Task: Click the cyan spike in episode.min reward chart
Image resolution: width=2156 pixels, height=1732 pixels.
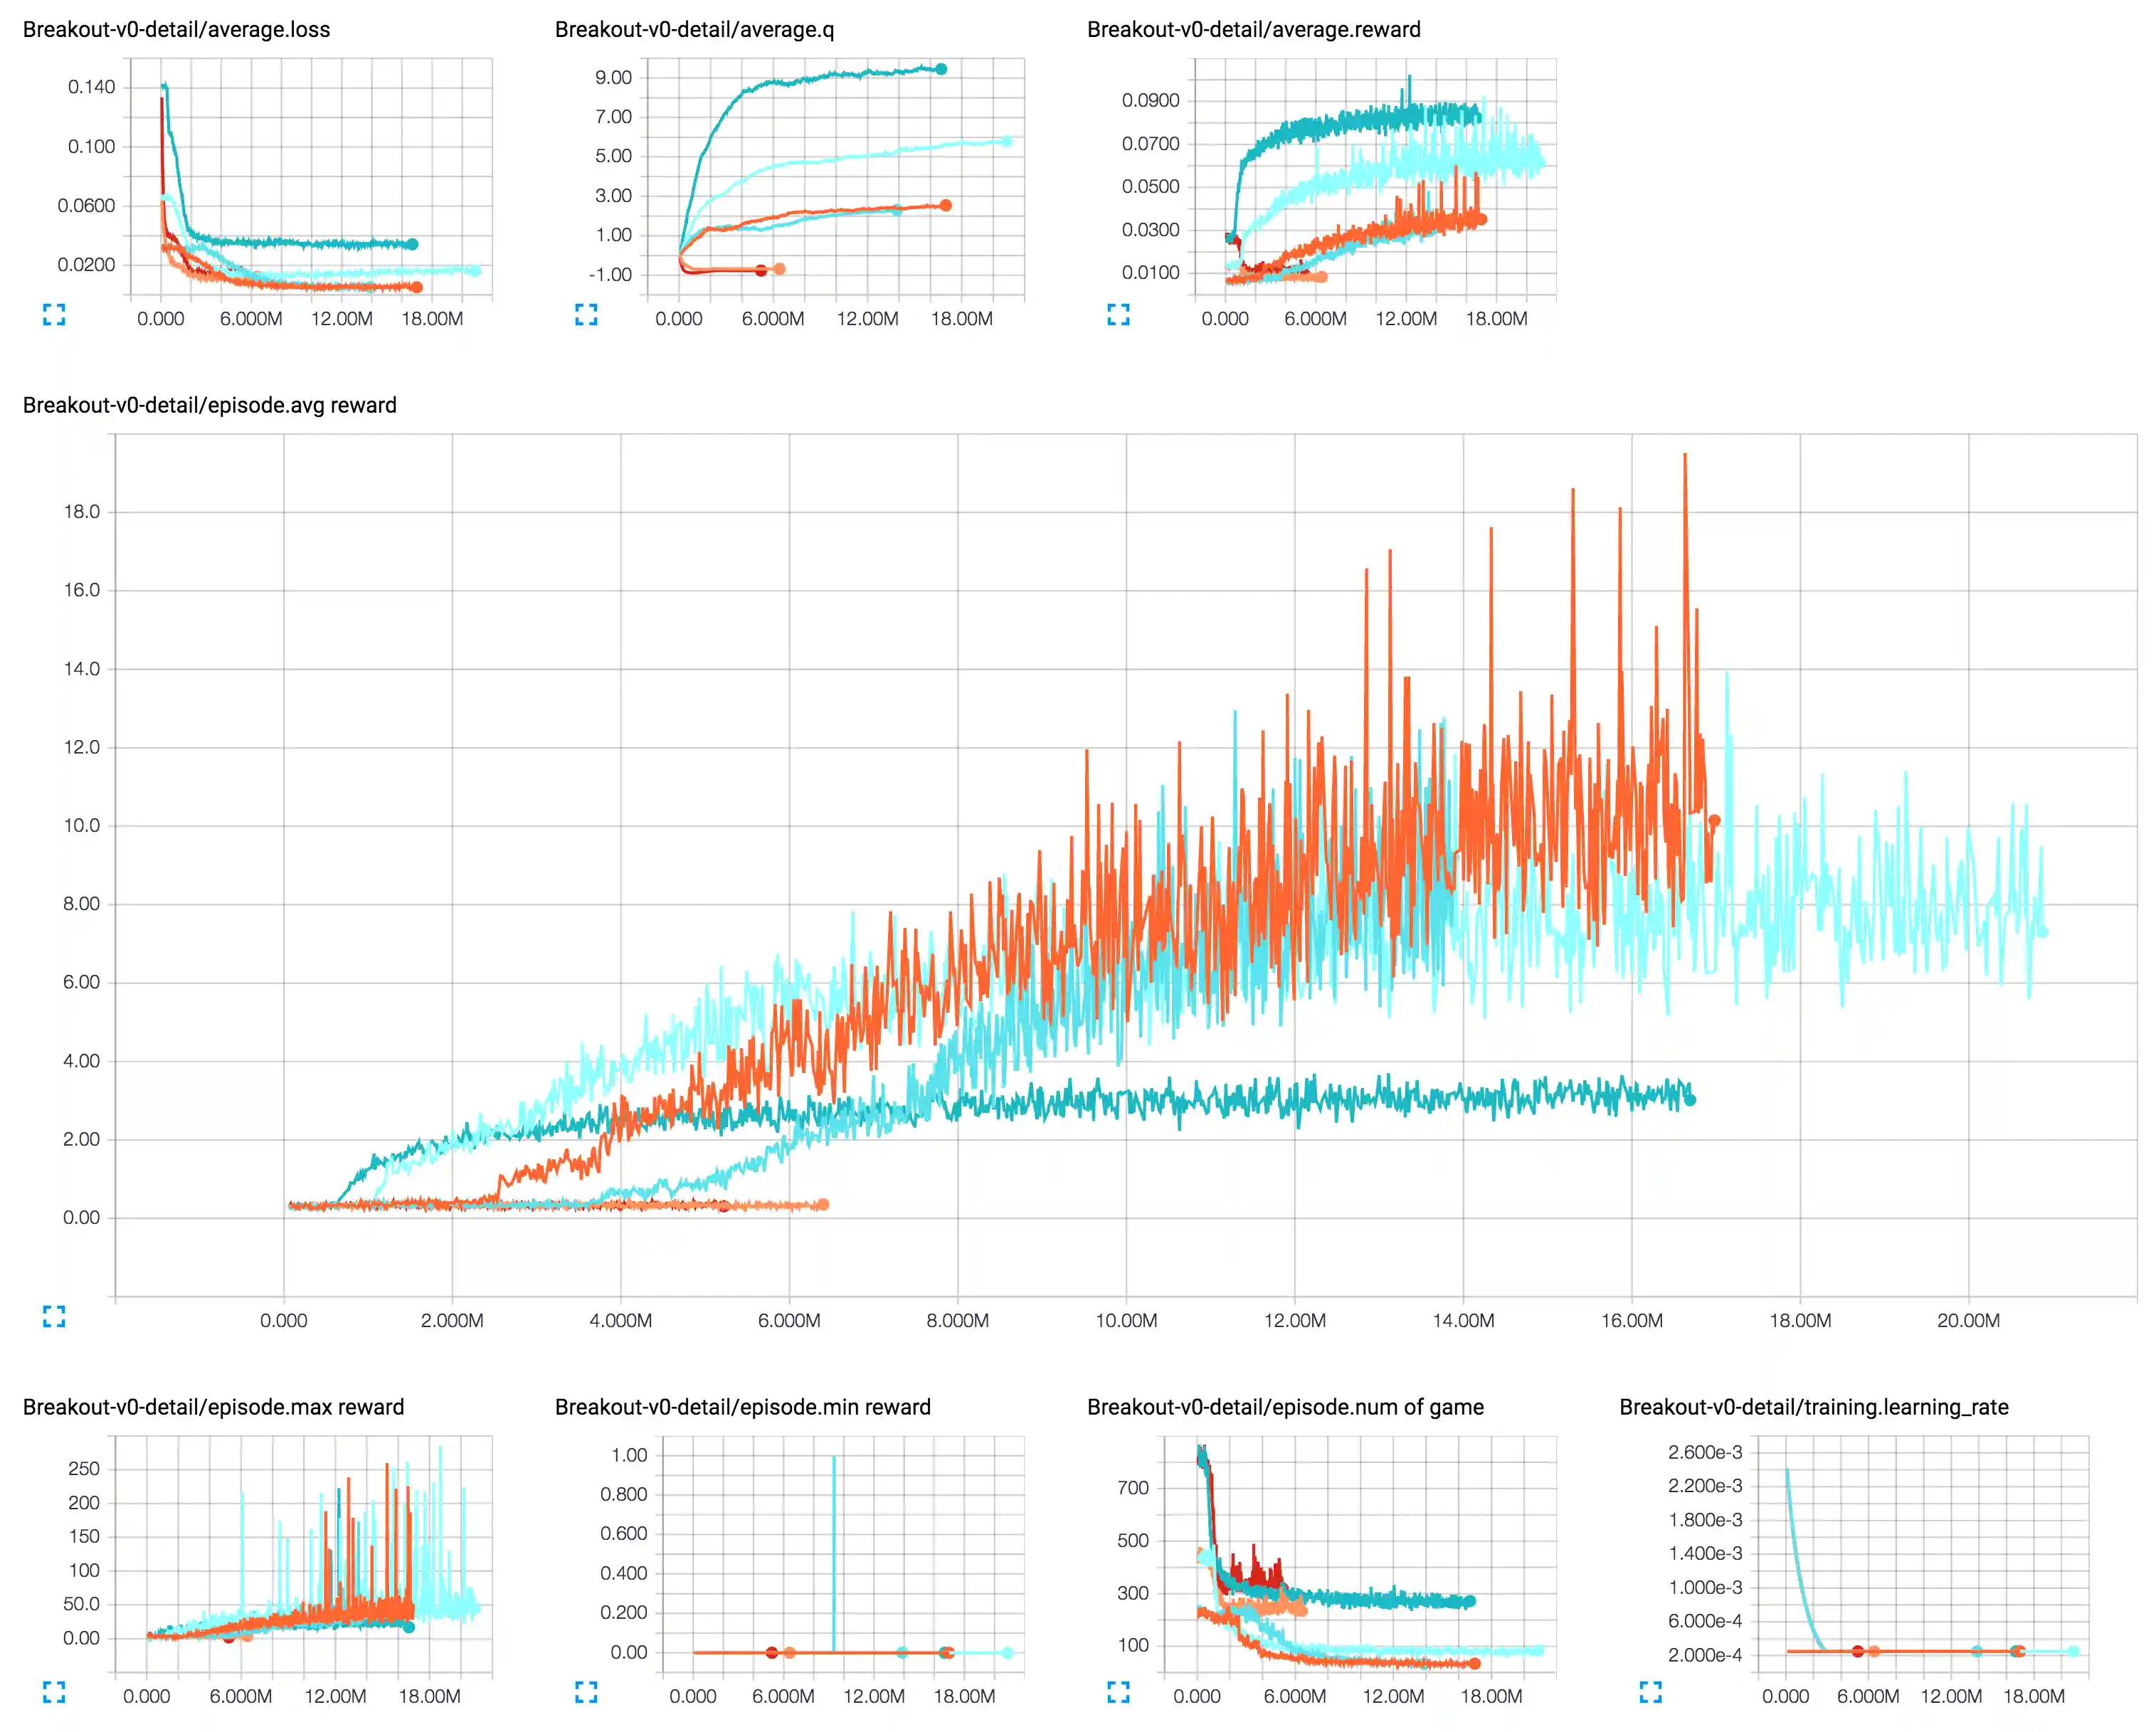Action: [x=834, y=1550]
